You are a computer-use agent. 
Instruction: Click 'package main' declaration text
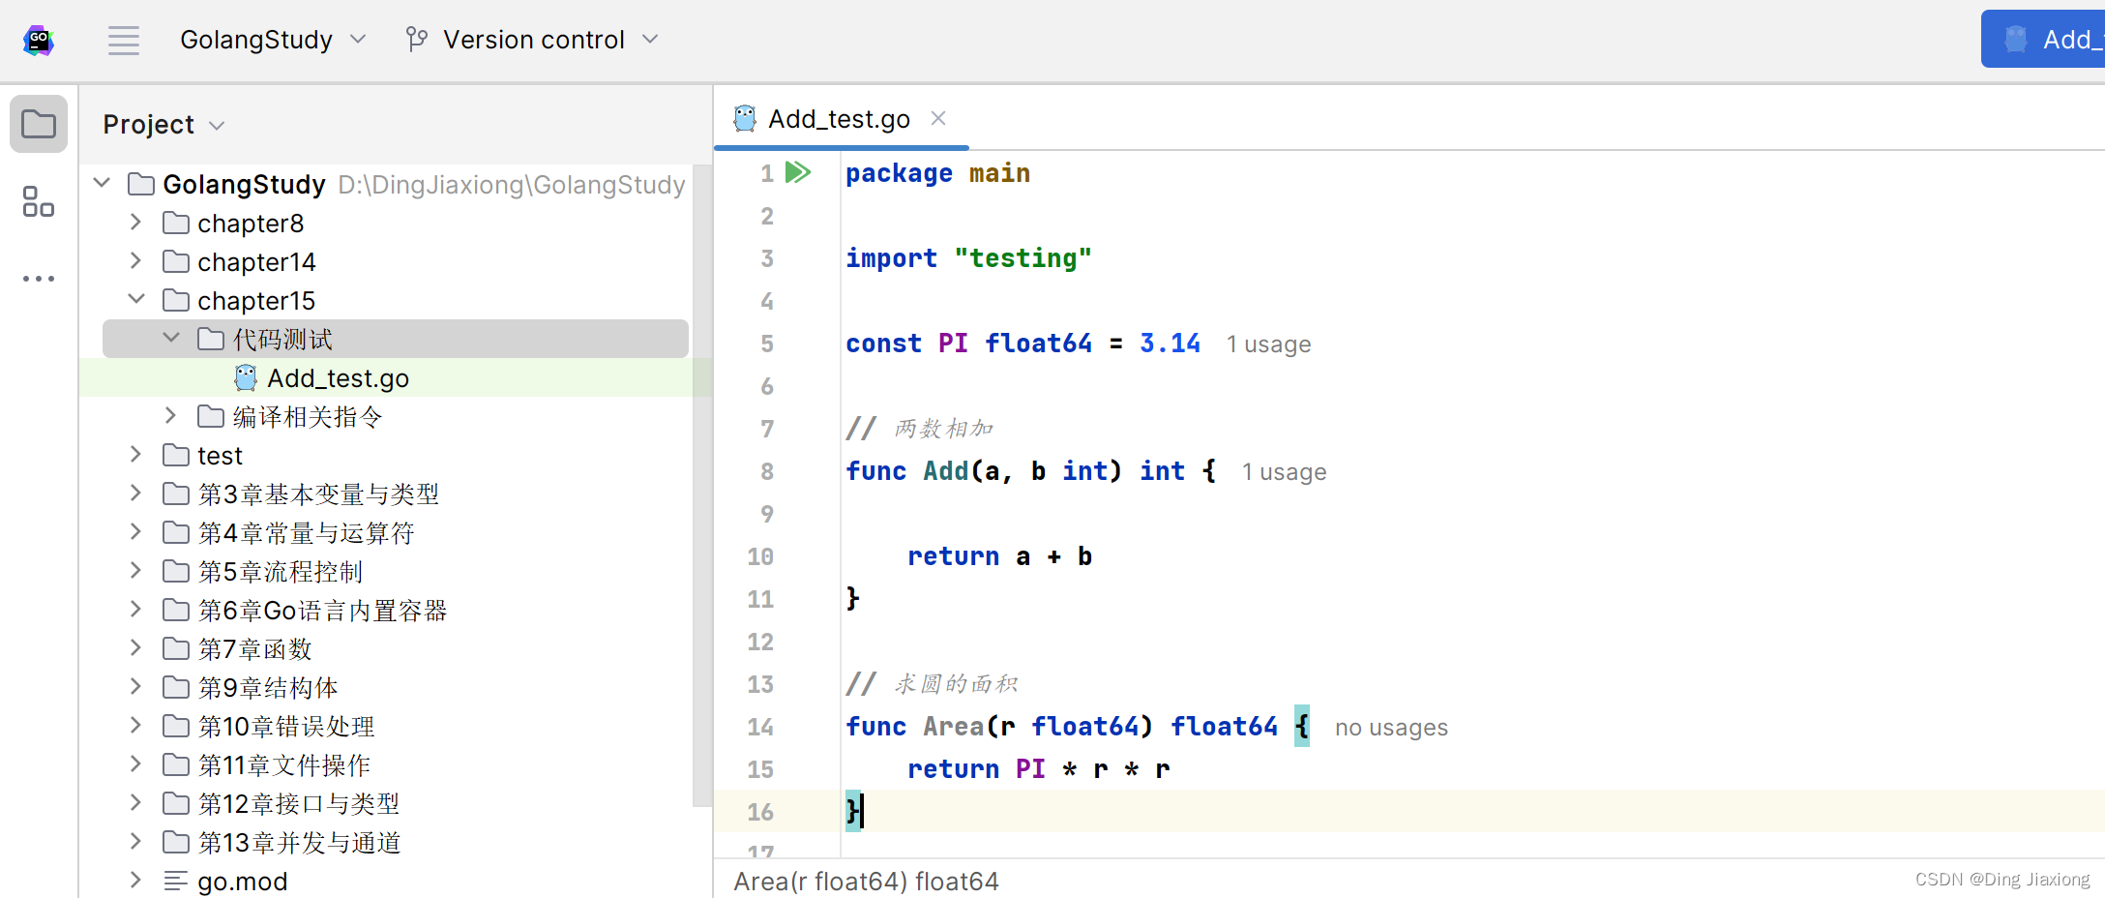[937, 173]
